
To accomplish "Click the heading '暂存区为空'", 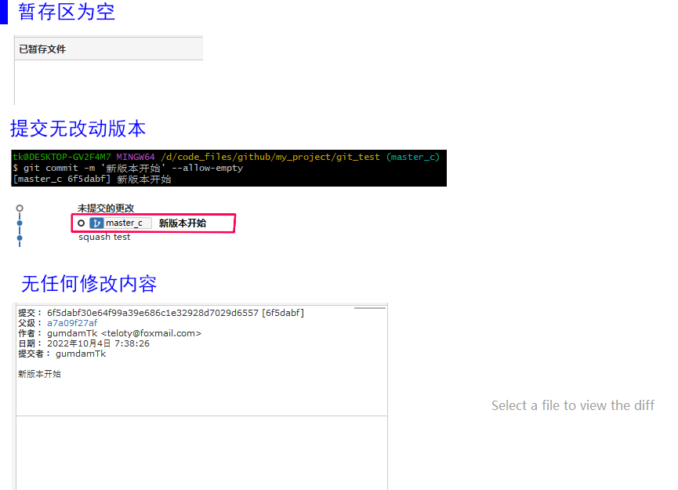I will [x=67, y=12].
